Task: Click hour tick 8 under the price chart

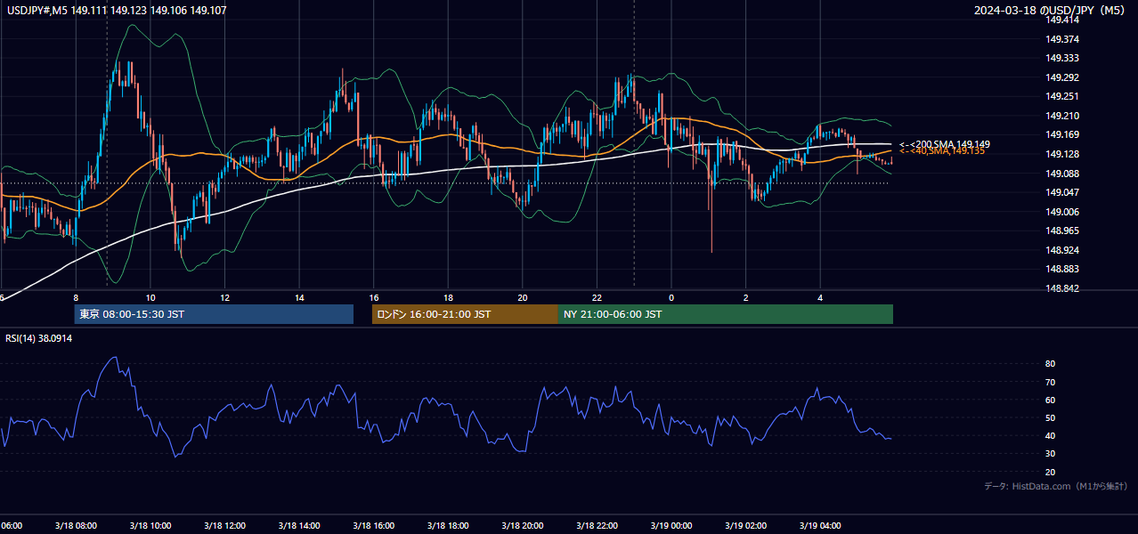Action: coord(76,298)
